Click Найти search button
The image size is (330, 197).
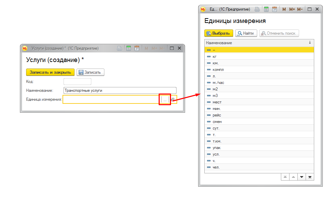click(x=246, y=33)
